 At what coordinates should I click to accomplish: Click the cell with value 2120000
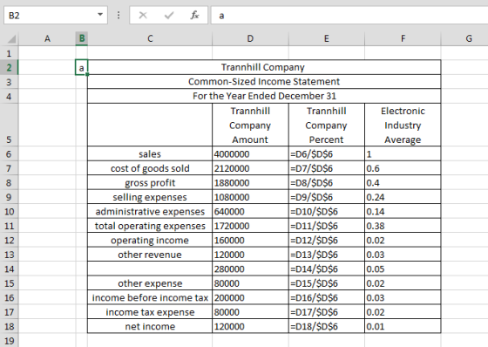250,168
